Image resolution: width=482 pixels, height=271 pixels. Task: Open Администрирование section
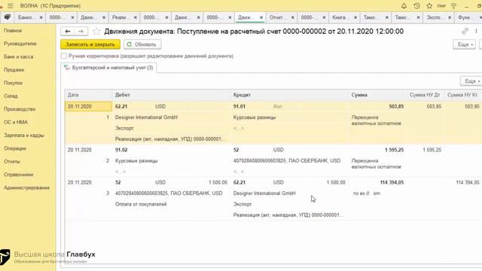click(x=27, y=187)
